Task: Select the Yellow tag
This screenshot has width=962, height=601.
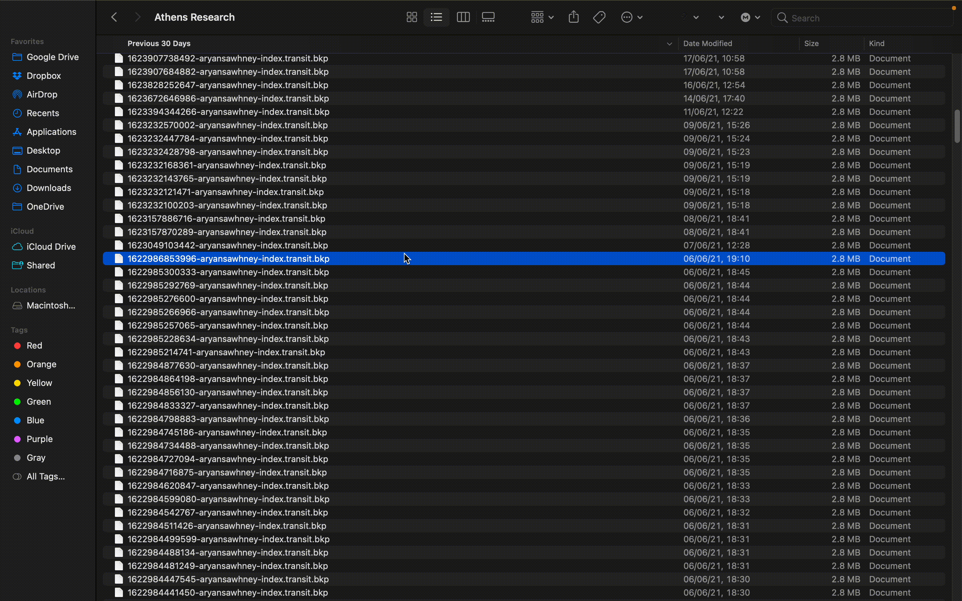Action: point(33,383)
